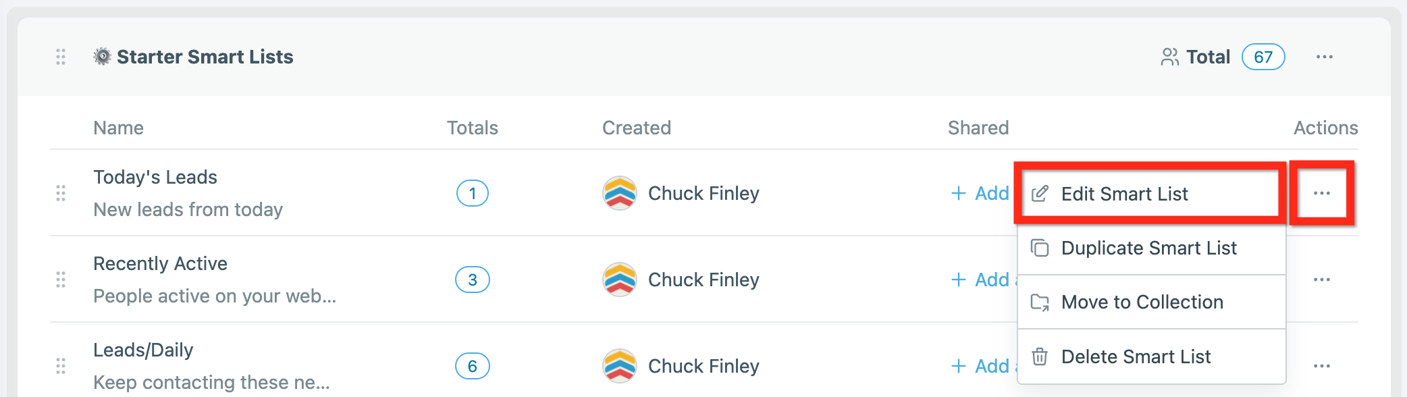Image resolution: width=1407 pixels, height=397 pixels.
Task: Click Chuck Finley avatar in Leads/Daily row
Action: click(620, 366)
